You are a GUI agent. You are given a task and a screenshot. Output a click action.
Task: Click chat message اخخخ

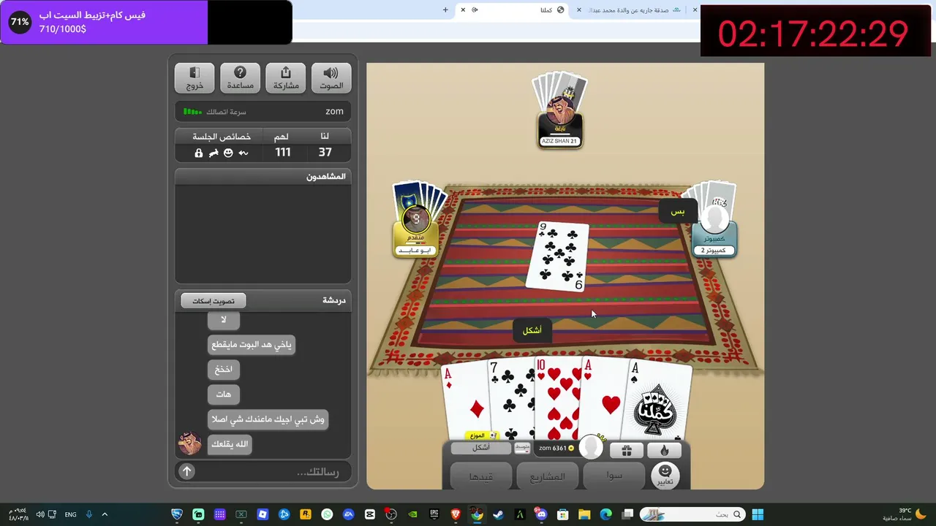click(x=224, y=370)
